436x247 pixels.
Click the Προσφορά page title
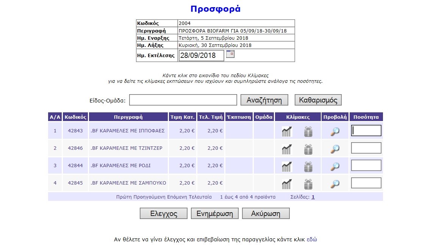coord(216,9)
